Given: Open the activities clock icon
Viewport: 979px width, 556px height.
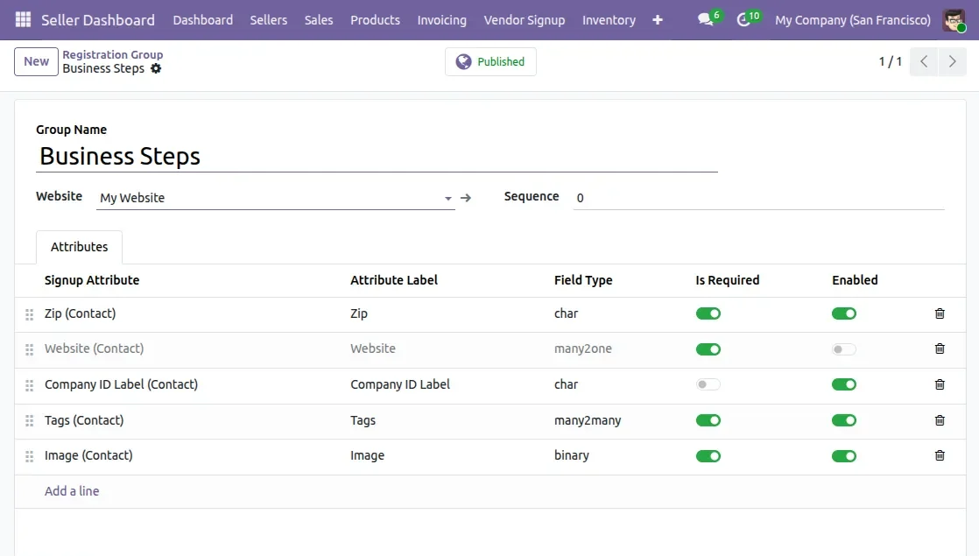Looking at the screenshot, I should pyautogui.click(x=743, y=20).
